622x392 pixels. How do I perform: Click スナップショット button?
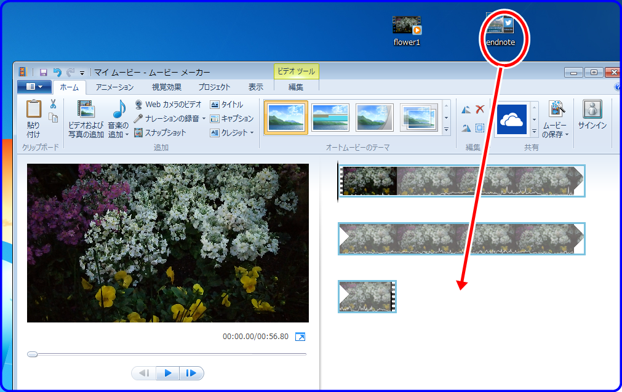click(x=160, y=132)
